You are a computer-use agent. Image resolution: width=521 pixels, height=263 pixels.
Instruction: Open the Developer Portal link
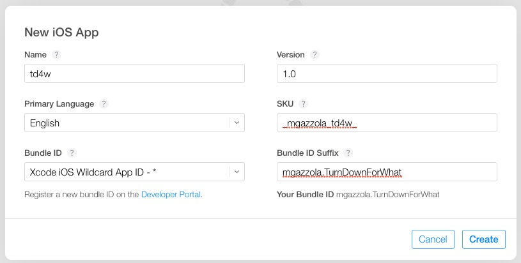click(171, 194)
